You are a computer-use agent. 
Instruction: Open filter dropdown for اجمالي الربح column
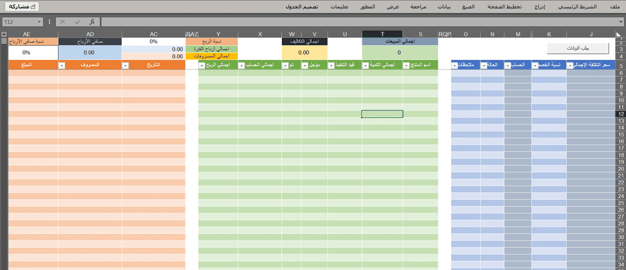(202, 65)
